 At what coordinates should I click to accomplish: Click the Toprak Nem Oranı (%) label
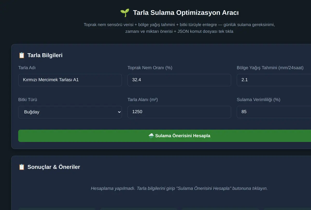pos(150,68)
